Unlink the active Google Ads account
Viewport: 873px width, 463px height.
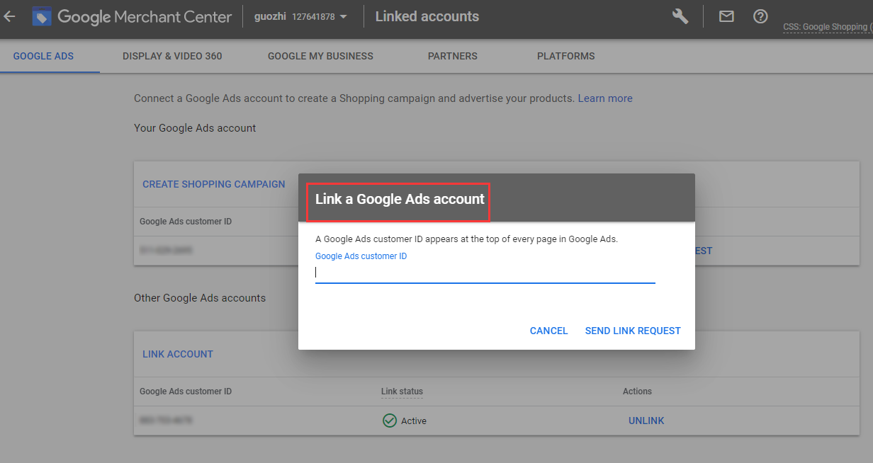[646, 421]
